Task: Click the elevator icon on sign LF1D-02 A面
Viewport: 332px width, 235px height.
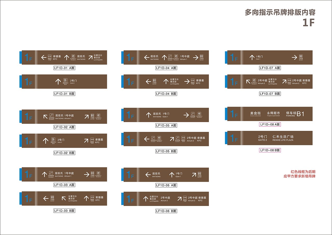Action: click(x=93, y=115)
